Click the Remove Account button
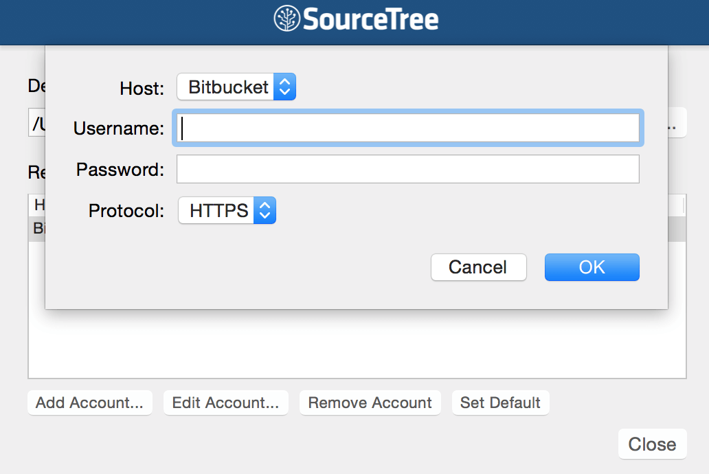 (370, 403)
